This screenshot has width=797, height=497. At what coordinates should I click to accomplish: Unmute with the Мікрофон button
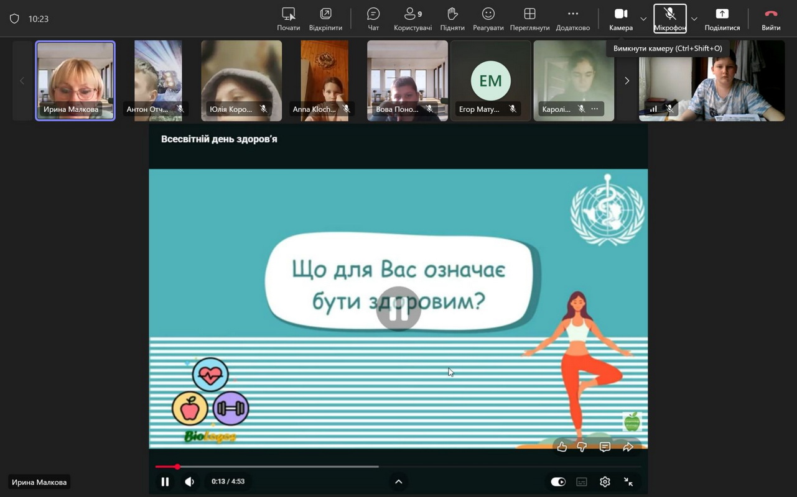pyautogui.click(x=669, y=19)
